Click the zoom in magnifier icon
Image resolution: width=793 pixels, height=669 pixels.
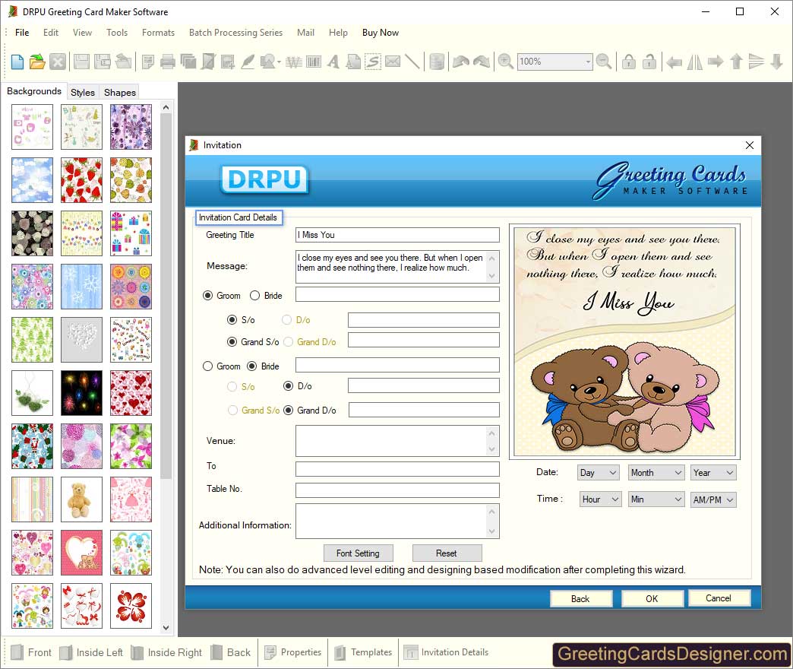tap(505, 62)
